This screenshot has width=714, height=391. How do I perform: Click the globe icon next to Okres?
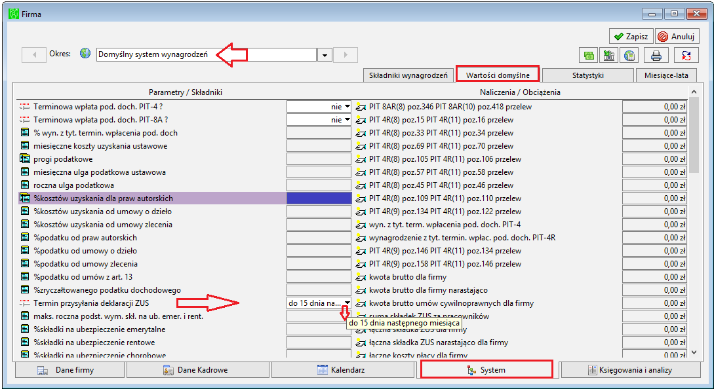point(85,54)
